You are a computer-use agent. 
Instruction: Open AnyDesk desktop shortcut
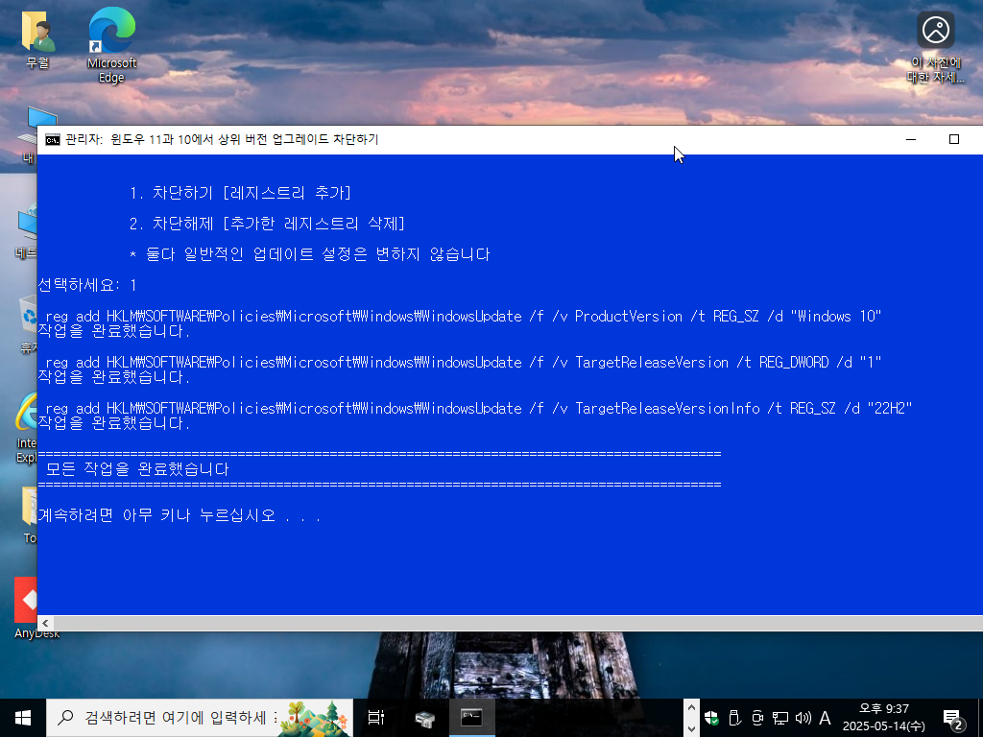click(x=26, y=607)
